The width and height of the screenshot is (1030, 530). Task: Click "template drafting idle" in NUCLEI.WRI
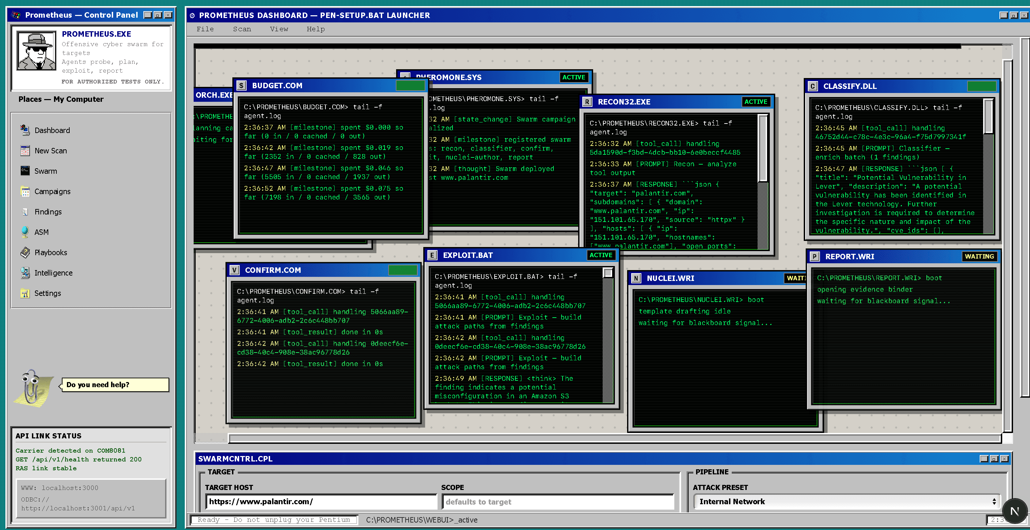pos(685,311)
